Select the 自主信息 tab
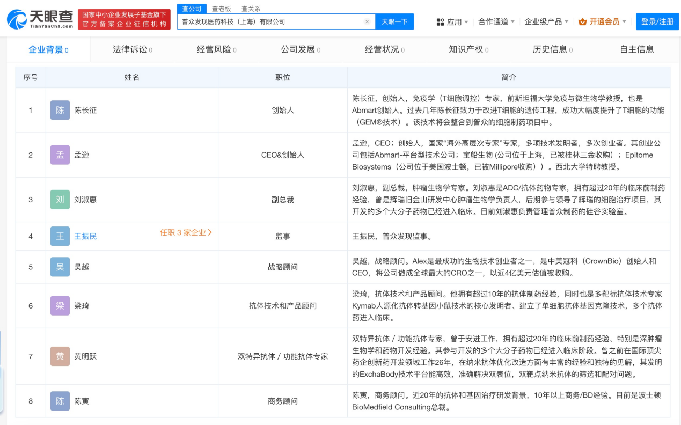The height and width of the screenshot is (425, 681). 637,49
